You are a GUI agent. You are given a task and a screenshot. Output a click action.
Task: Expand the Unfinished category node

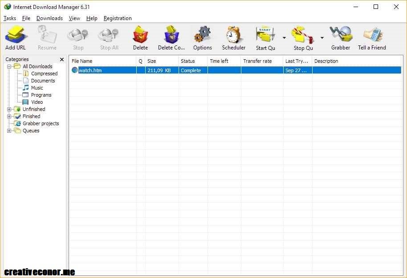coord(9,110)
